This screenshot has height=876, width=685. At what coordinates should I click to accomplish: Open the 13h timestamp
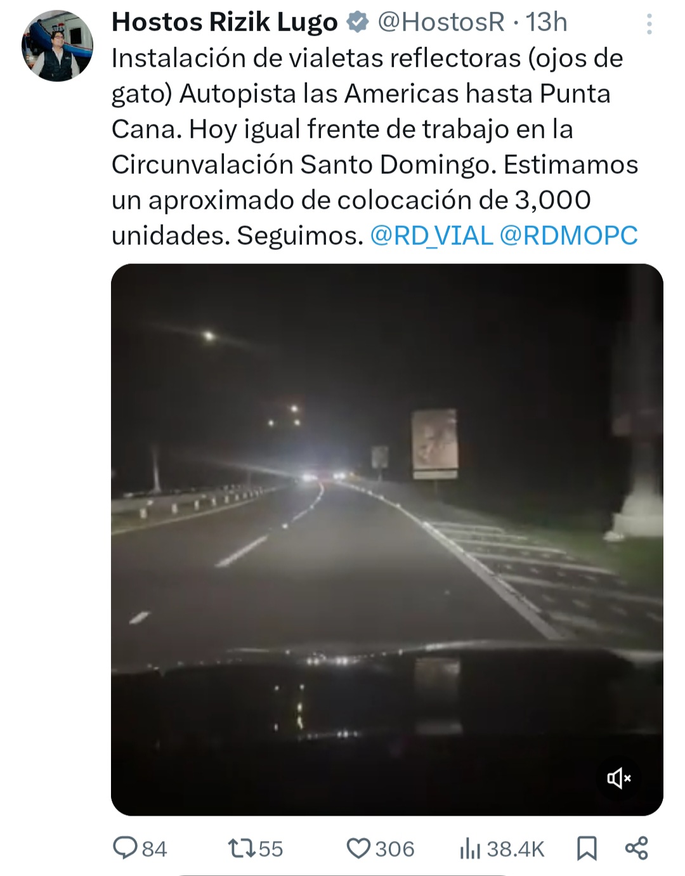(547, 22)
